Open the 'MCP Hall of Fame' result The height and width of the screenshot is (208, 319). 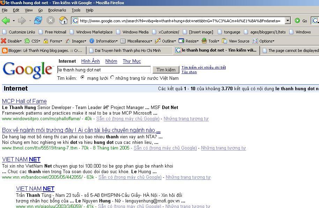pos(24,101)
